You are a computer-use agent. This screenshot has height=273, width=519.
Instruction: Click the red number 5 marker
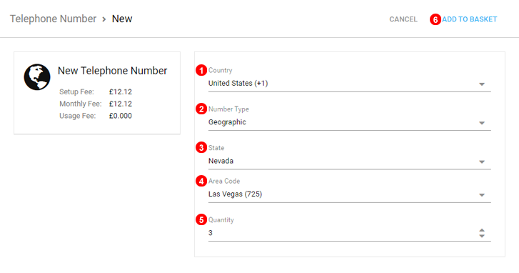(x=201, y=219)
